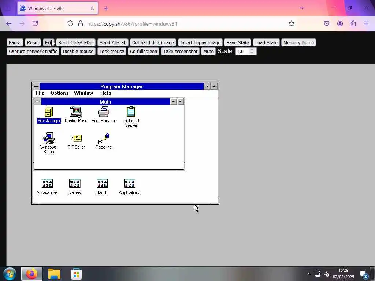The image size is (375, 281).
Task: Open File Explorer from taskbar
Action: tap(54, 274)
